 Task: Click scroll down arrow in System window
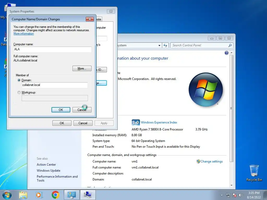pyautogui.click(x=232, y=185)
